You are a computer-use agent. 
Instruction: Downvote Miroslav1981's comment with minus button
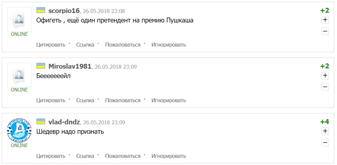point(325,87)
